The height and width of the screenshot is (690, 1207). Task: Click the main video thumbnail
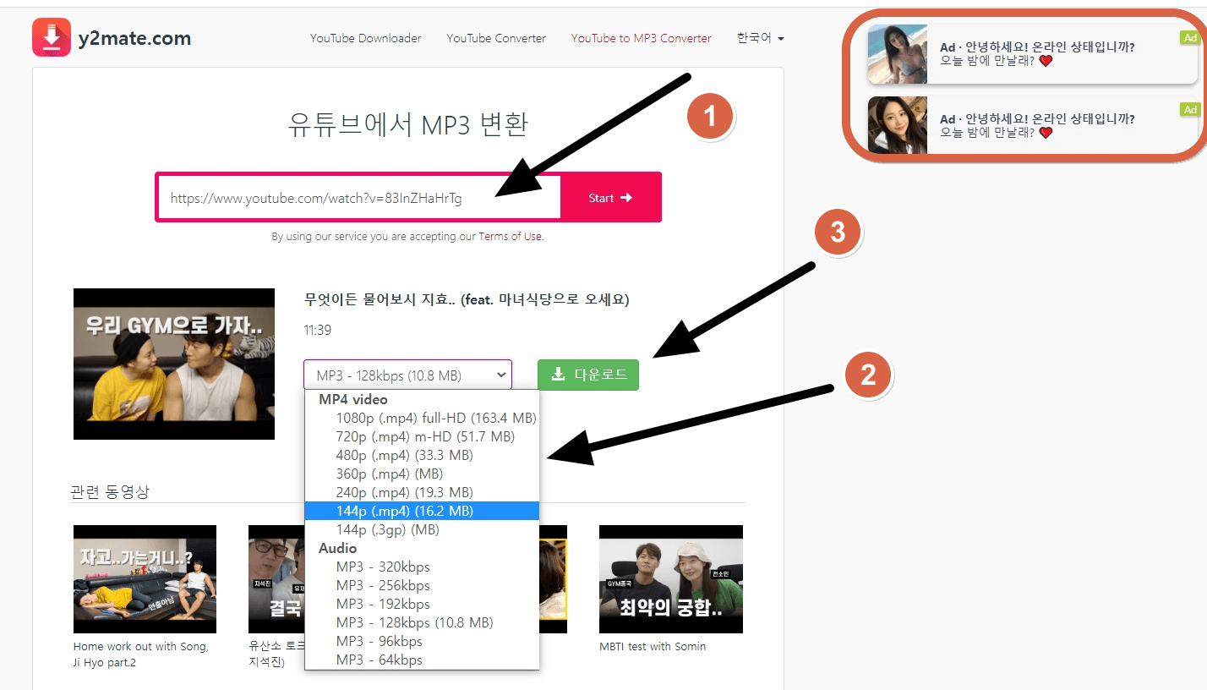click(174, 364)
